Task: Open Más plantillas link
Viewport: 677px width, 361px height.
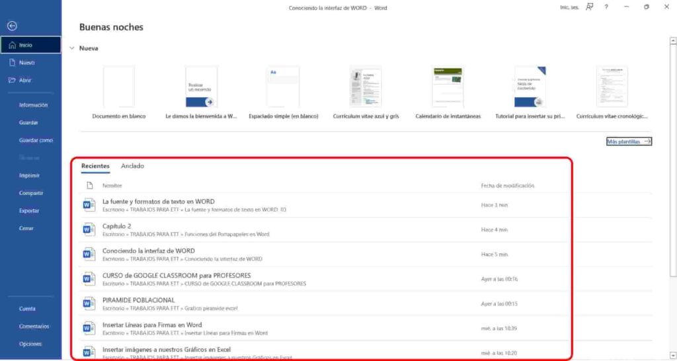Action: [x=629, y=141]
